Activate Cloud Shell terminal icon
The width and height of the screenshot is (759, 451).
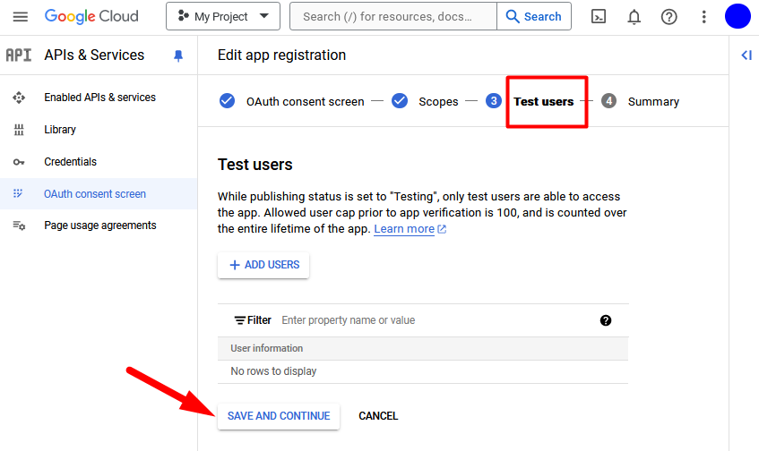tap(599, 17)
